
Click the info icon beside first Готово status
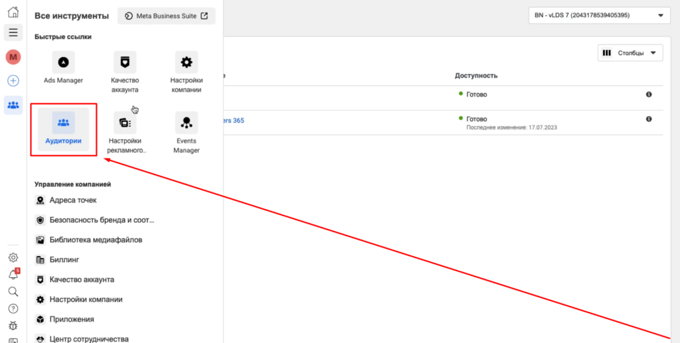click(x=649, y=95)
